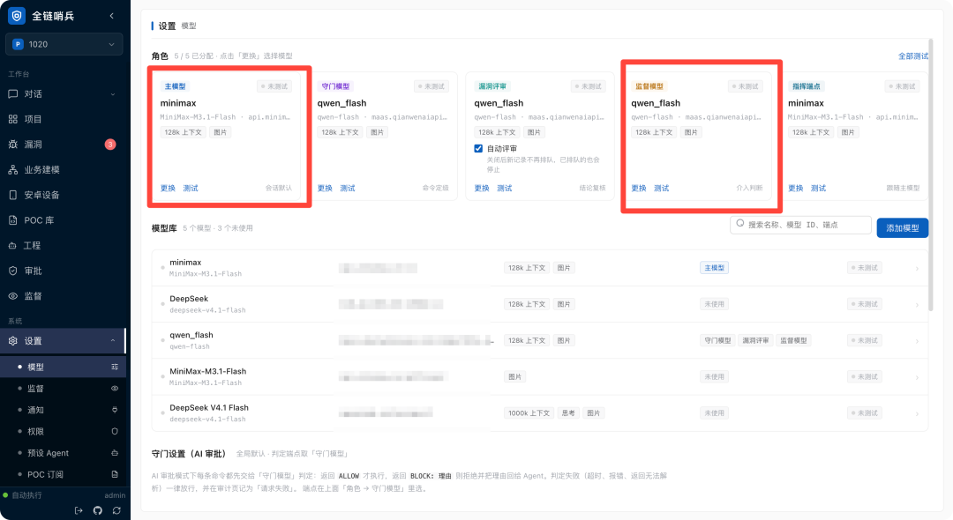Select the minimax row in 模型库

[540, 268]
